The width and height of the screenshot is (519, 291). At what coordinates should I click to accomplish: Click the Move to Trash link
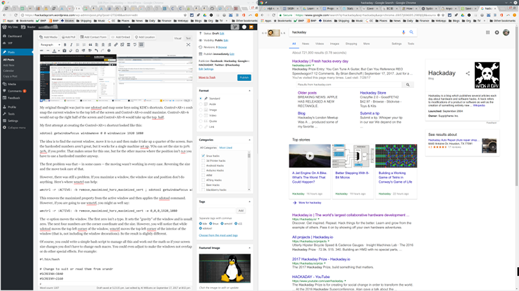coord(208,77)
